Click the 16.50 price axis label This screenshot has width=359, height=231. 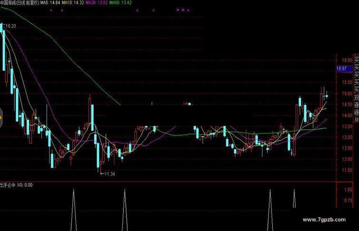[347, 61]
